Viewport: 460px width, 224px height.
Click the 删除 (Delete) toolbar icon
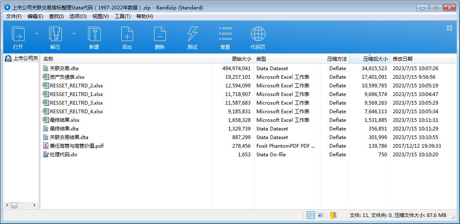pyautogui.click(x=160, y=34)
